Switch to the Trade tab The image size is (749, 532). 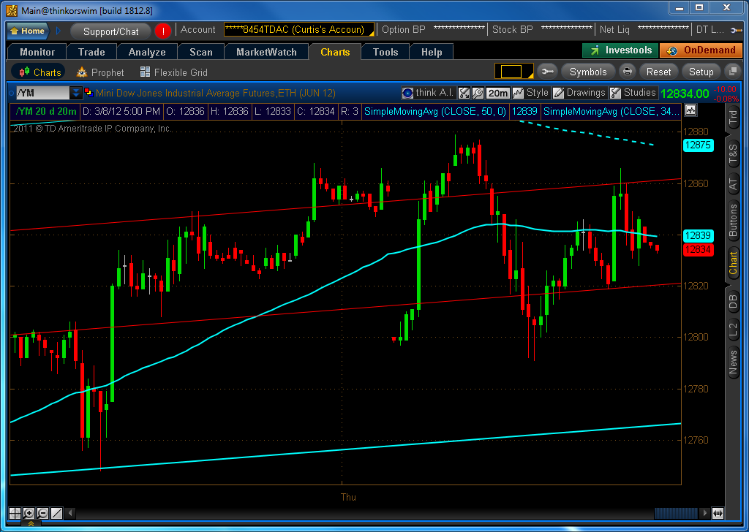click(x=91, y=52)
